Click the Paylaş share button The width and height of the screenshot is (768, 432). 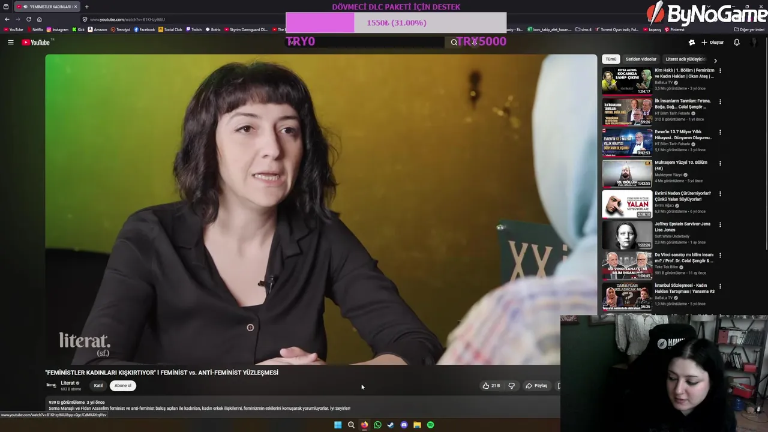pos(536,386)
